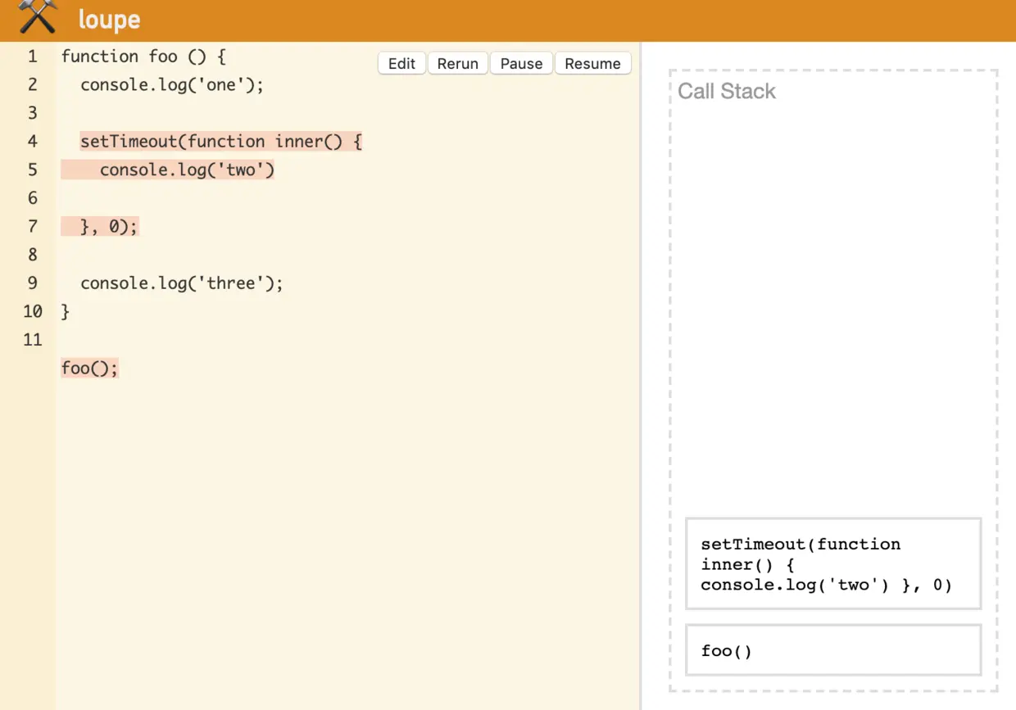Image resolution: width=1016 pixels, height=710 pixels.
Task: Click line number 7 in gutter
Action: coord(33,227)
